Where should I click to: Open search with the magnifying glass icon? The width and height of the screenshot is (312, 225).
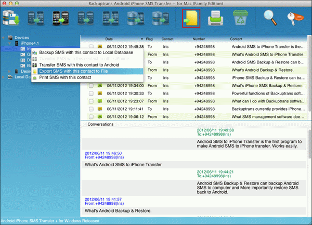click(270, 18)
